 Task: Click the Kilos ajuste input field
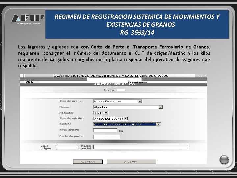[105, 130]
